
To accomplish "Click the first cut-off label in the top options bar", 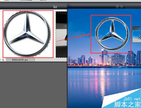I will coord(26,0).
